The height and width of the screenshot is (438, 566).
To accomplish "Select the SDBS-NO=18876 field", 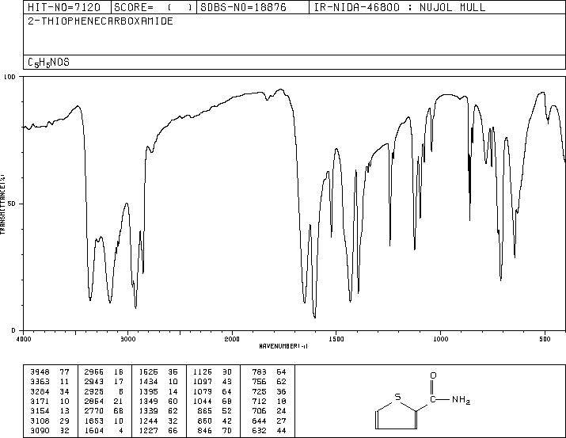I will (243, 7).
